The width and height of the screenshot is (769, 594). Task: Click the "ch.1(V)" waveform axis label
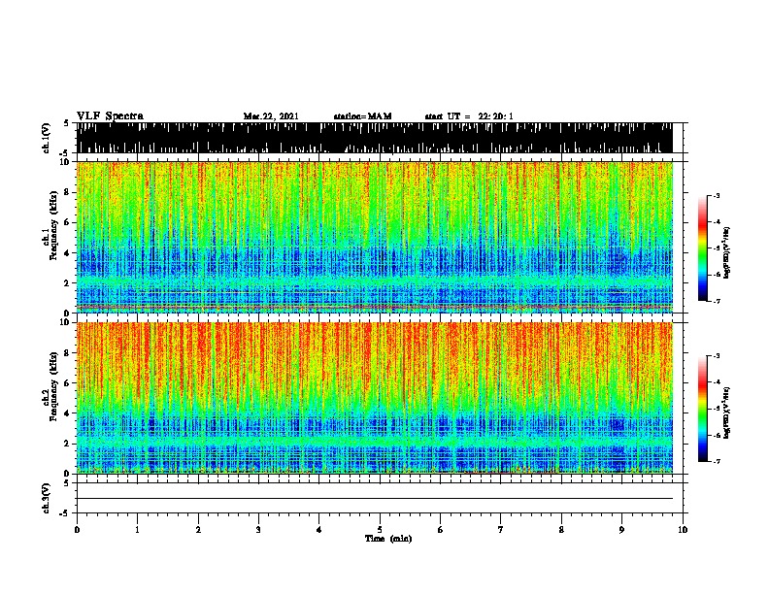(x=47, y=138)
